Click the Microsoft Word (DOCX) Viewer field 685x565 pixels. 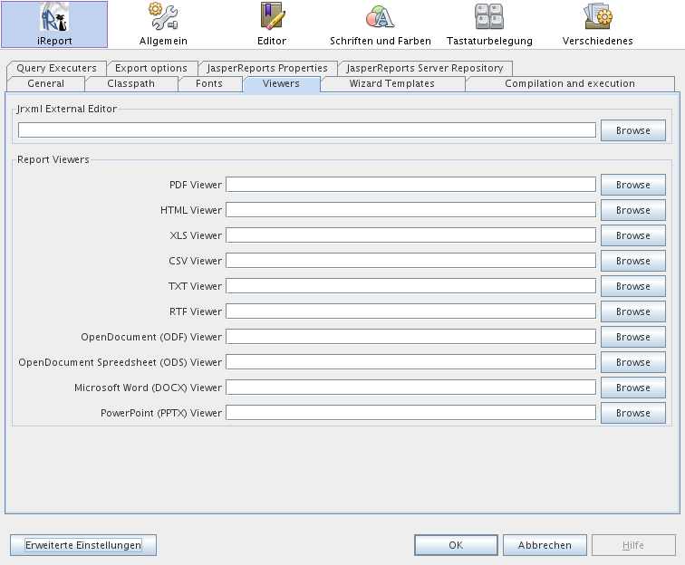click(410, 388)
